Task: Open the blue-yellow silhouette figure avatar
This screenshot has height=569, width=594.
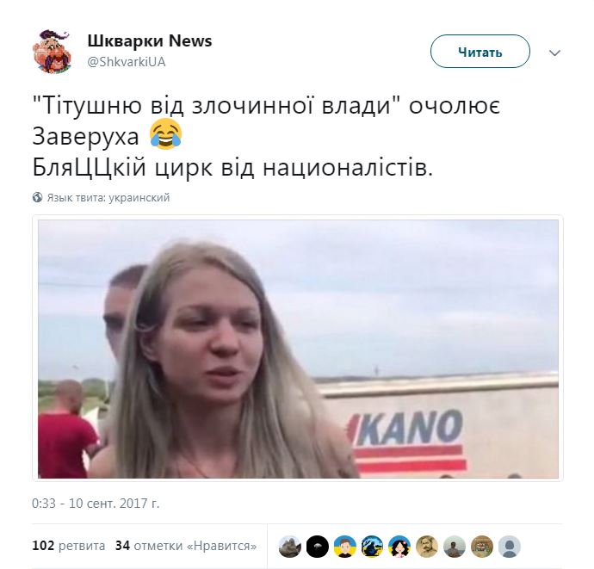Action: click(372, 547)
